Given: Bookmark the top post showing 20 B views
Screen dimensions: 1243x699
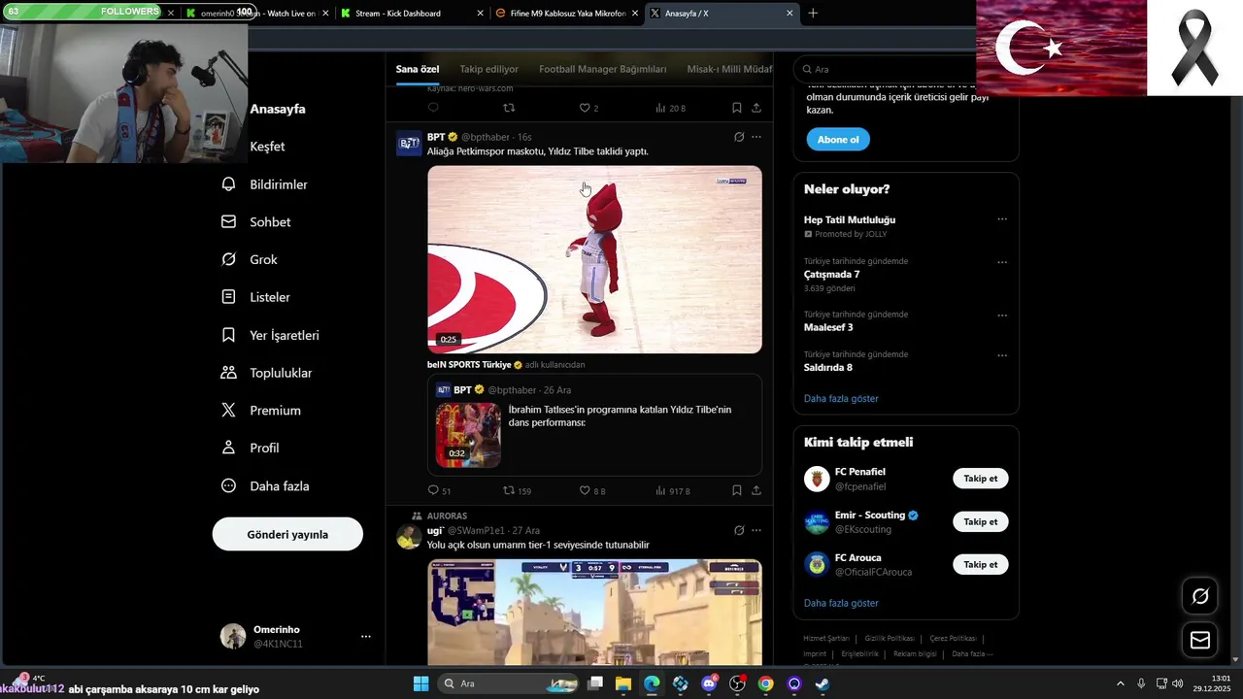Looking at the screenshot, I should (x=736, y=108).
